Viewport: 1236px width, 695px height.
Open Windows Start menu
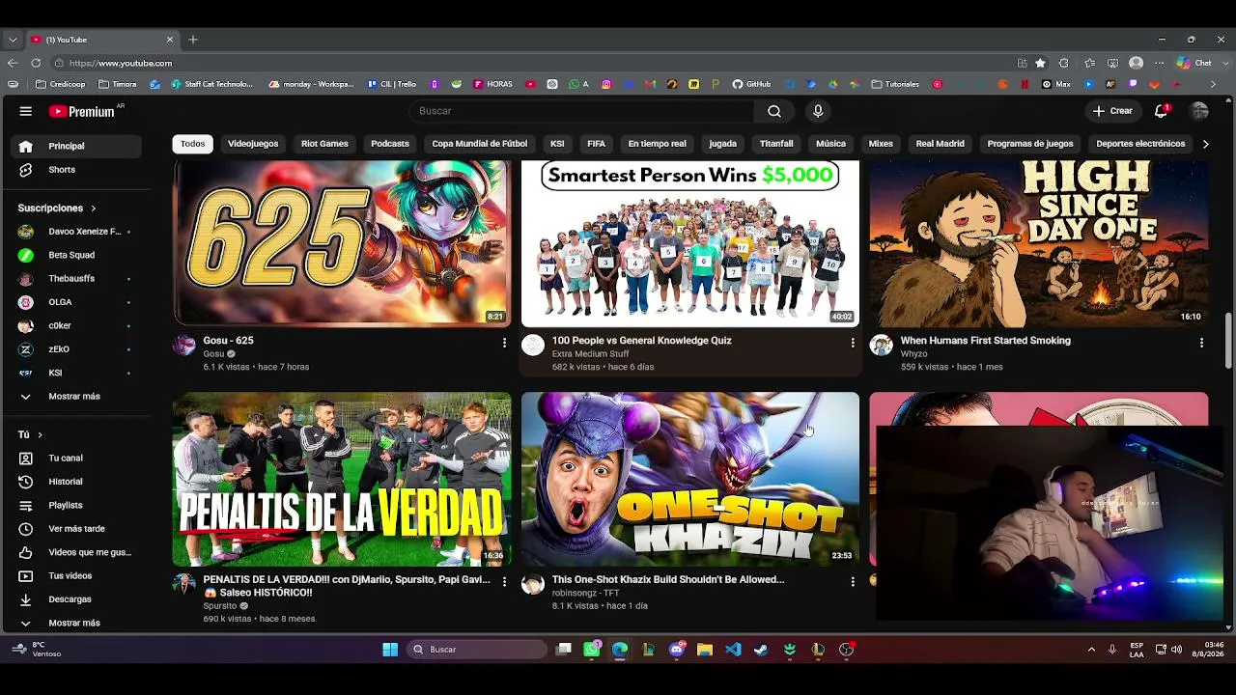390,650
